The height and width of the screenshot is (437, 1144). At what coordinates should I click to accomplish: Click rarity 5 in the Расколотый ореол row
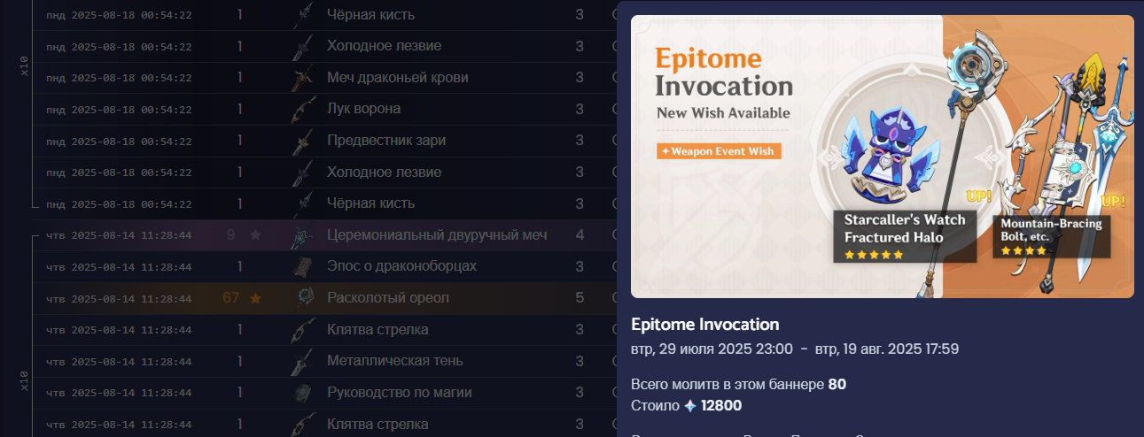pos(580,298)
